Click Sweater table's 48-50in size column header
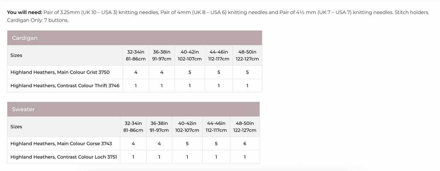440x171 pixels. (245, 127)
